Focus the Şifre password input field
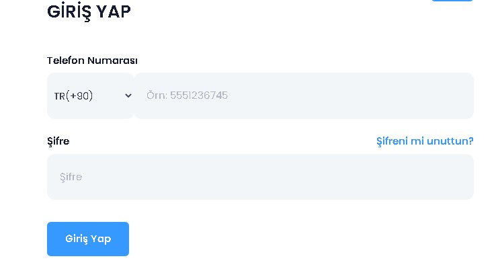This screenshot has height=271, width=498. point(260,177)
